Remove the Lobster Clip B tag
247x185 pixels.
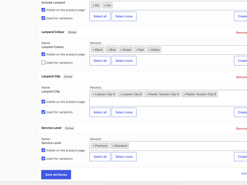[121, 94]
